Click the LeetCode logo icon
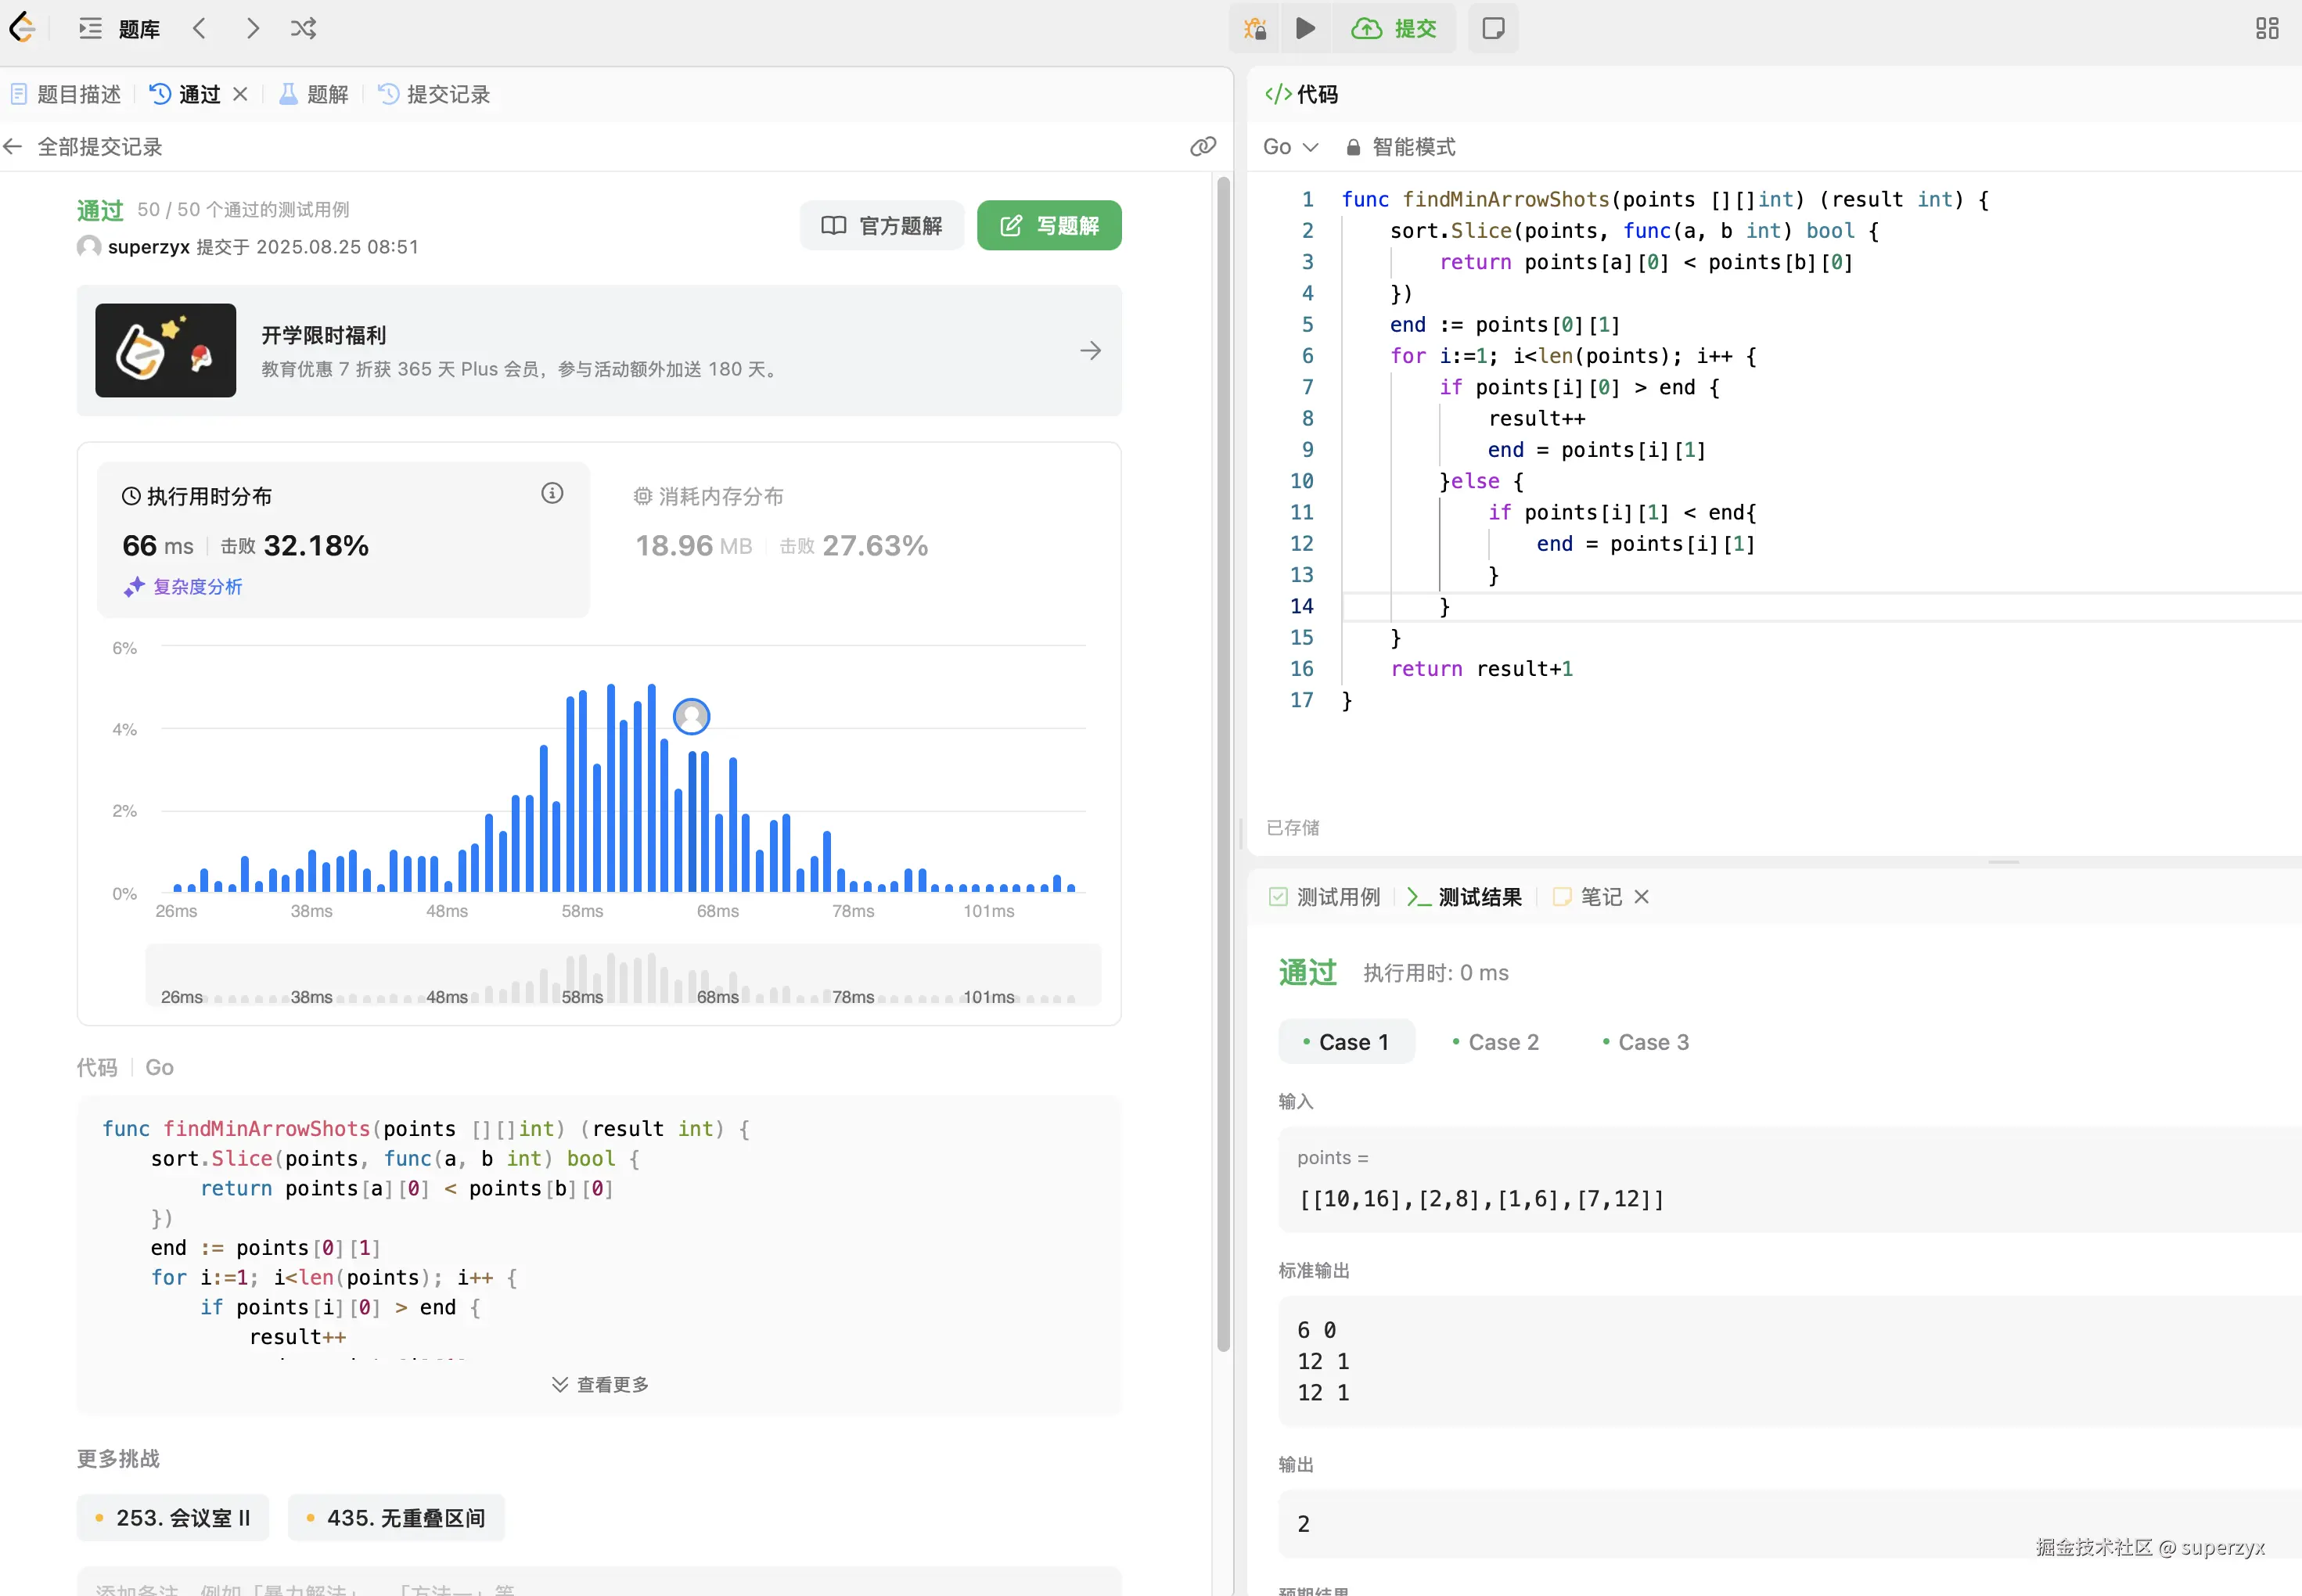2302x1596 pixels. click(x=22, y=28)
